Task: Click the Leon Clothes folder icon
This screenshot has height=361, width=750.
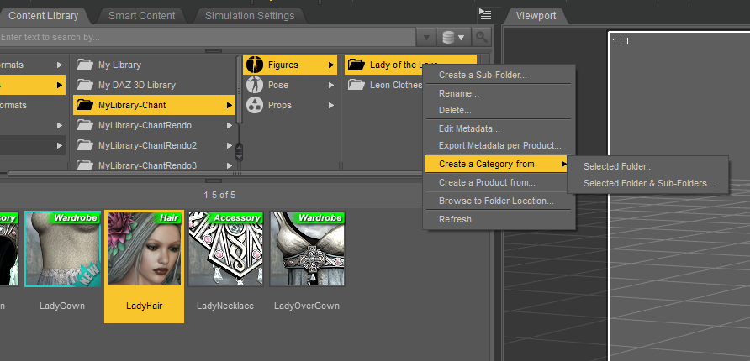Action: coord(357,85)
